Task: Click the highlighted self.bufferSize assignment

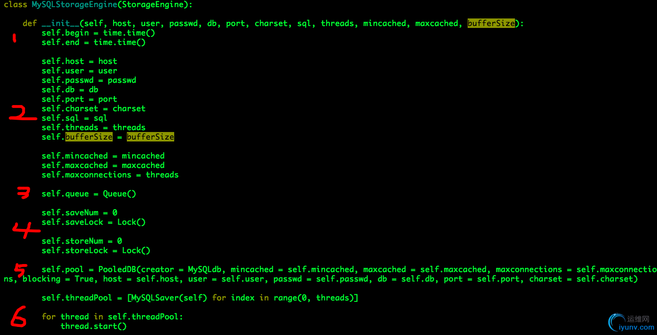Action: coord(107,137)
